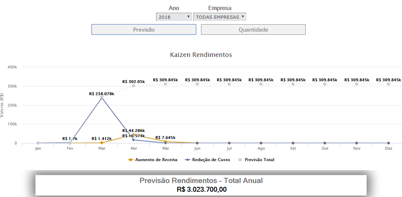
Task: Click the Previsão Total marker above Mai
Action: click(165, 84)
